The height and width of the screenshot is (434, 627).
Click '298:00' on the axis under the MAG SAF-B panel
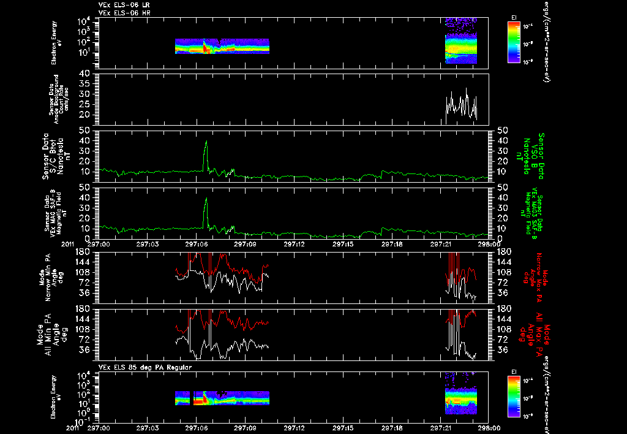click(x=488, y=244)
